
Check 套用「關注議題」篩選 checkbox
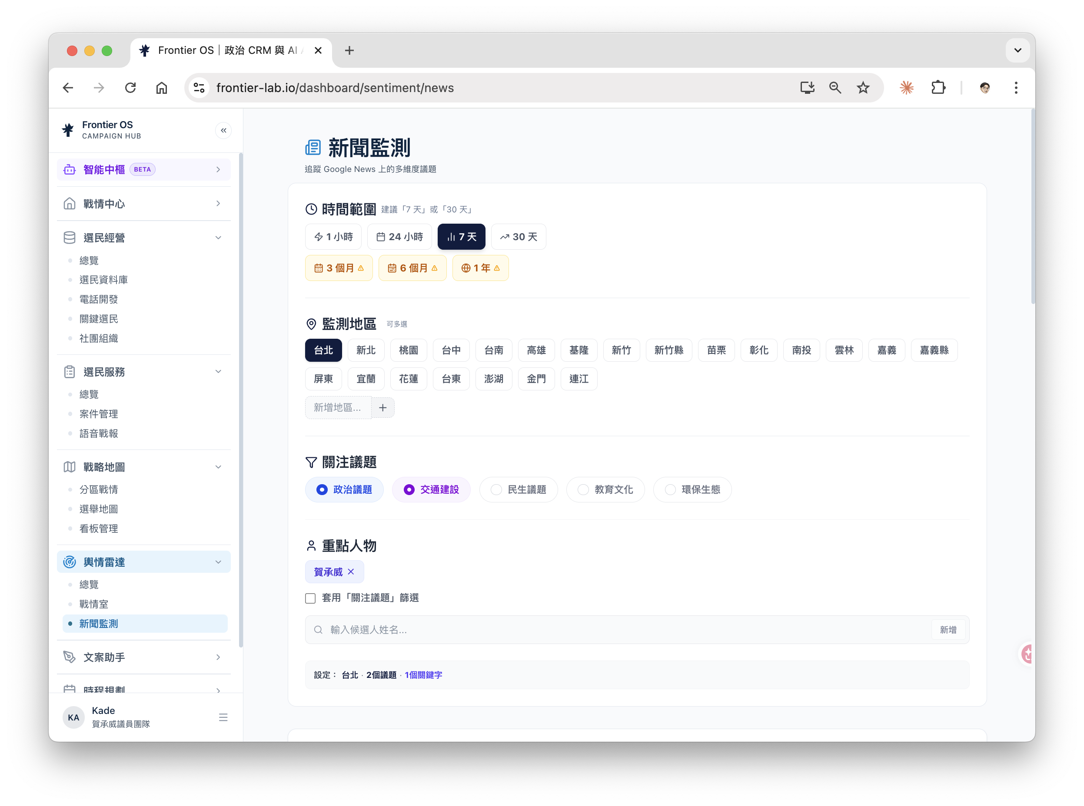(310, 598)
